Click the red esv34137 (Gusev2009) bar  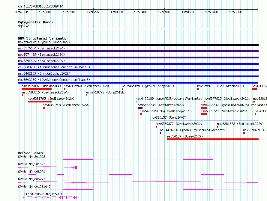point(212,139)
